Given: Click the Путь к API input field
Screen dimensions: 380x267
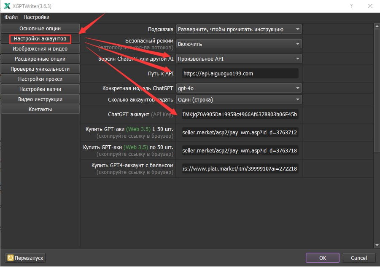Looking at the screenshot, I should 240,74.
